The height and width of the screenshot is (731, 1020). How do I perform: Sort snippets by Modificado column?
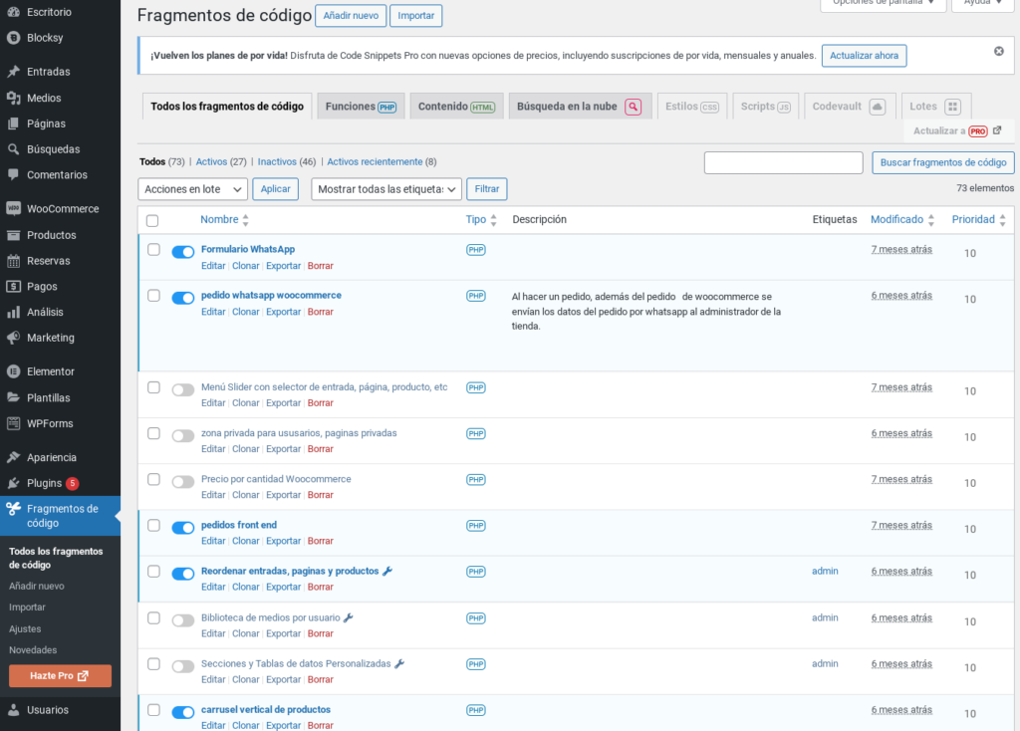(902, 220)
